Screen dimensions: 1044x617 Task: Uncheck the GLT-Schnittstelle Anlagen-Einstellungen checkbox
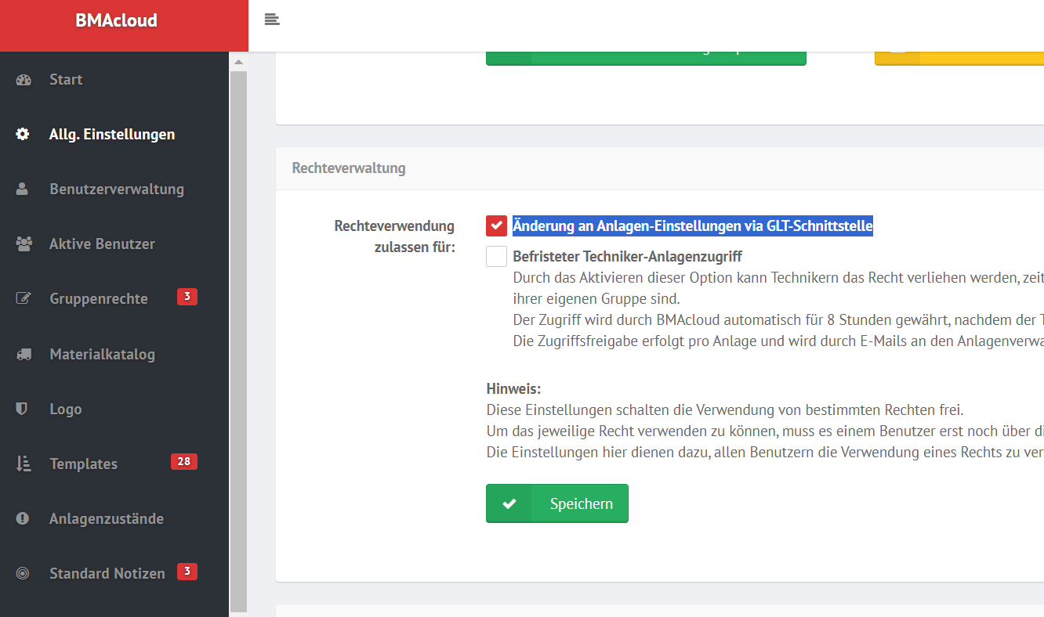tap(496, 226)
